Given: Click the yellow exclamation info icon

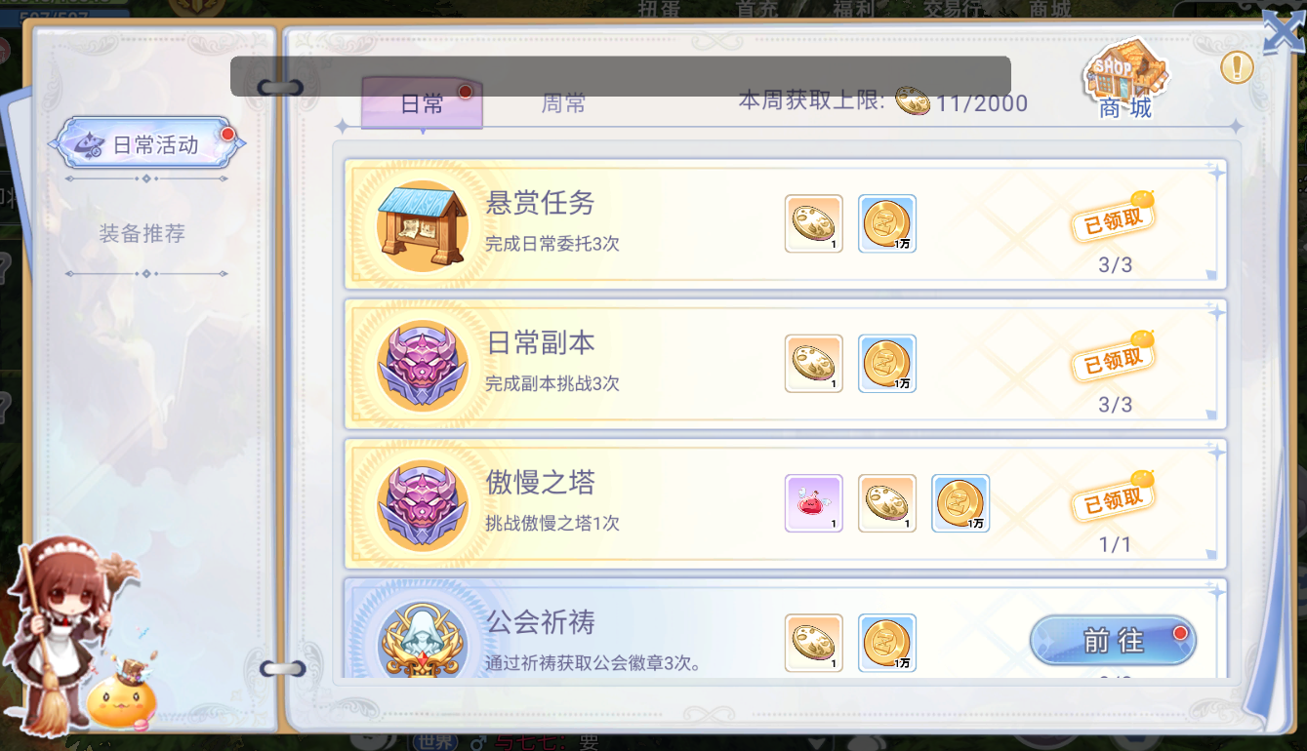Looking at the screenshot, I should (x=1237, y=66).
